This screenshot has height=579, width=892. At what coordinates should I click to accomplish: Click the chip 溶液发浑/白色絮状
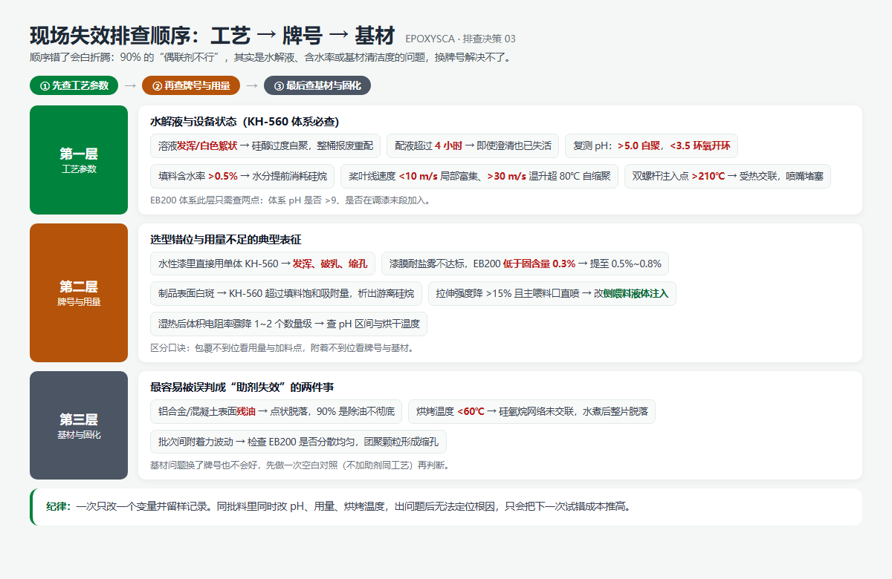click(265, 146)
